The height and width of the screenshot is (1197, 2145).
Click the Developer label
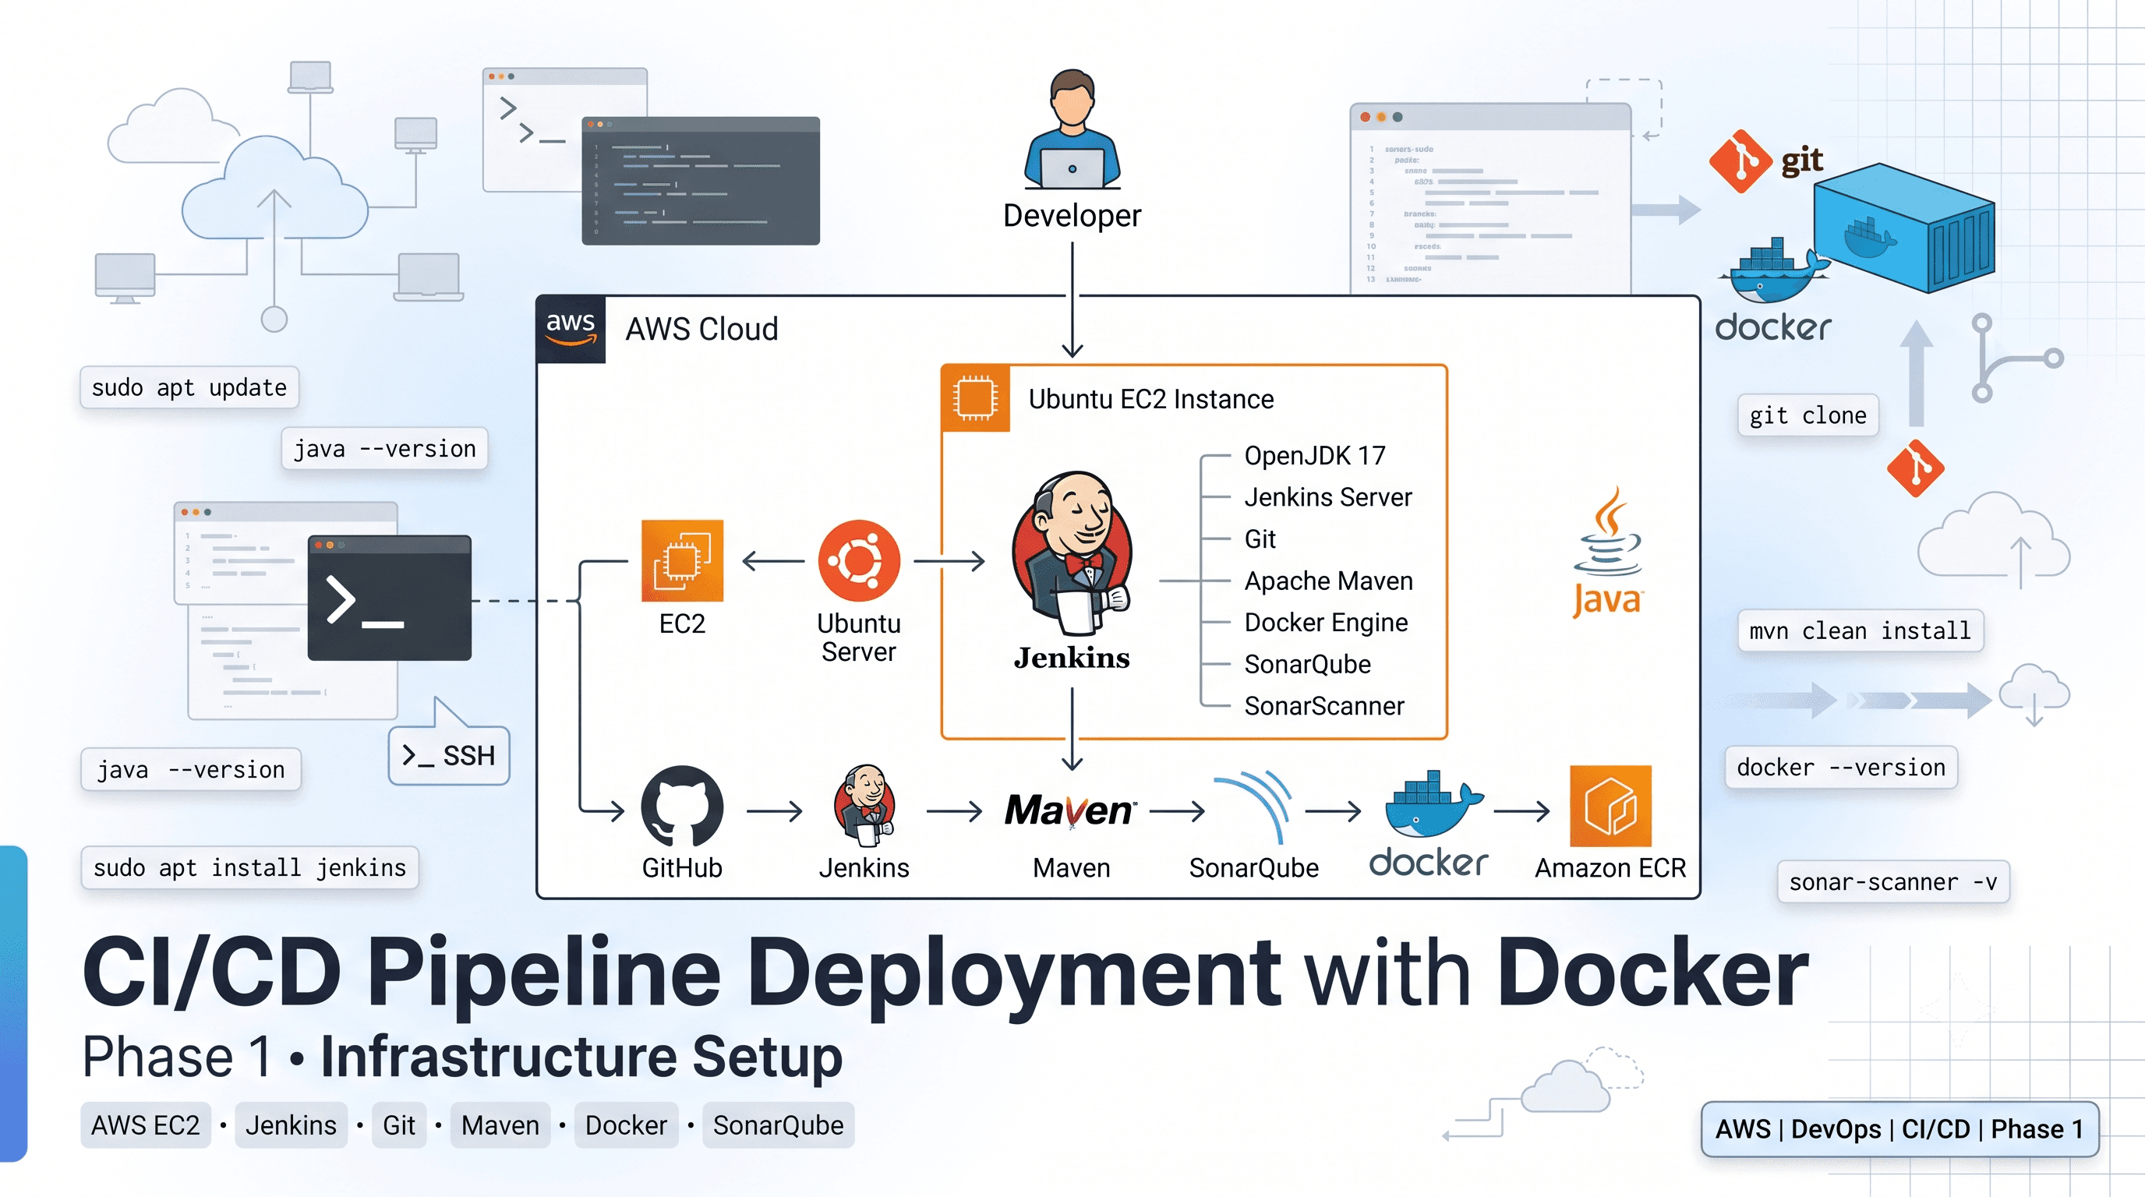1072,216
